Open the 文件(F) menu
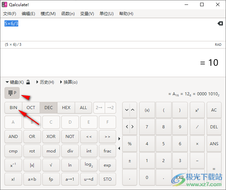Image resolution: width=226 pixels, height=190 pixels. click(10, 14)
